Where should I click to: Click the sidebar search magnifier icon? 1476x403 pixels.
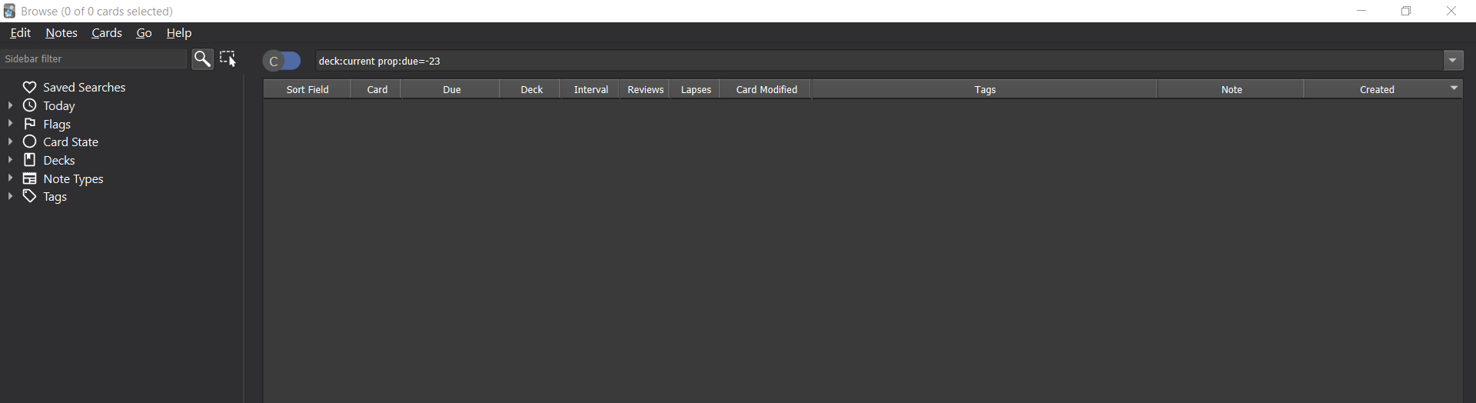tap(202, 59)
